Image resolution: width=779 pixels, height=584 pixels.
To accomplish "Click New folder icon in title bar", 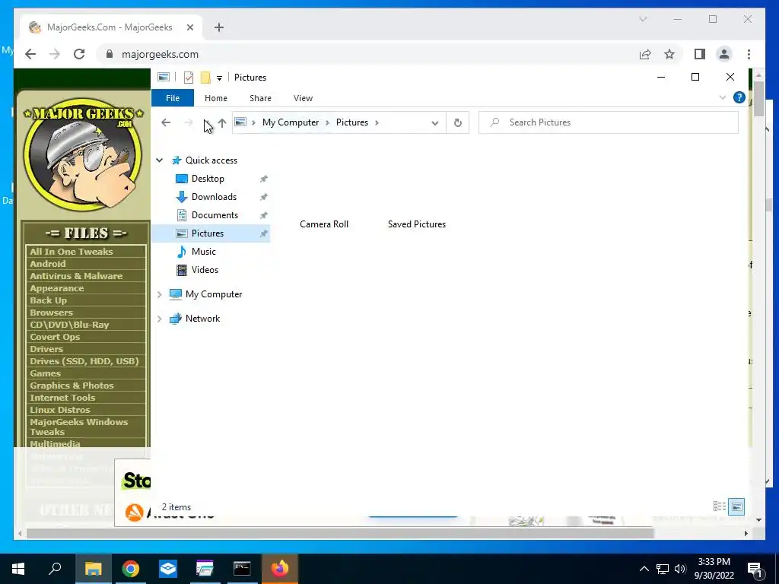I will pyautogui.click(x=205, y=78).
